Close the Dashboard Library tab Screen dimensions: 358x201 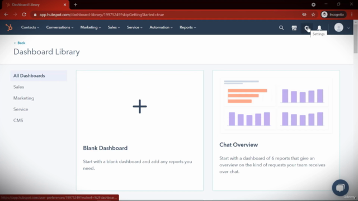(x=65, y=4)
